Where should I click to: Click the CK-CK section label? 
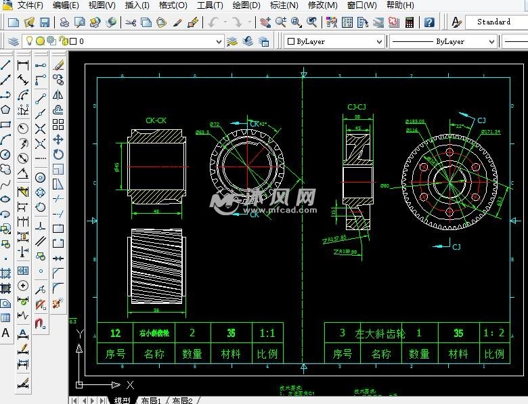coord(156,120)
